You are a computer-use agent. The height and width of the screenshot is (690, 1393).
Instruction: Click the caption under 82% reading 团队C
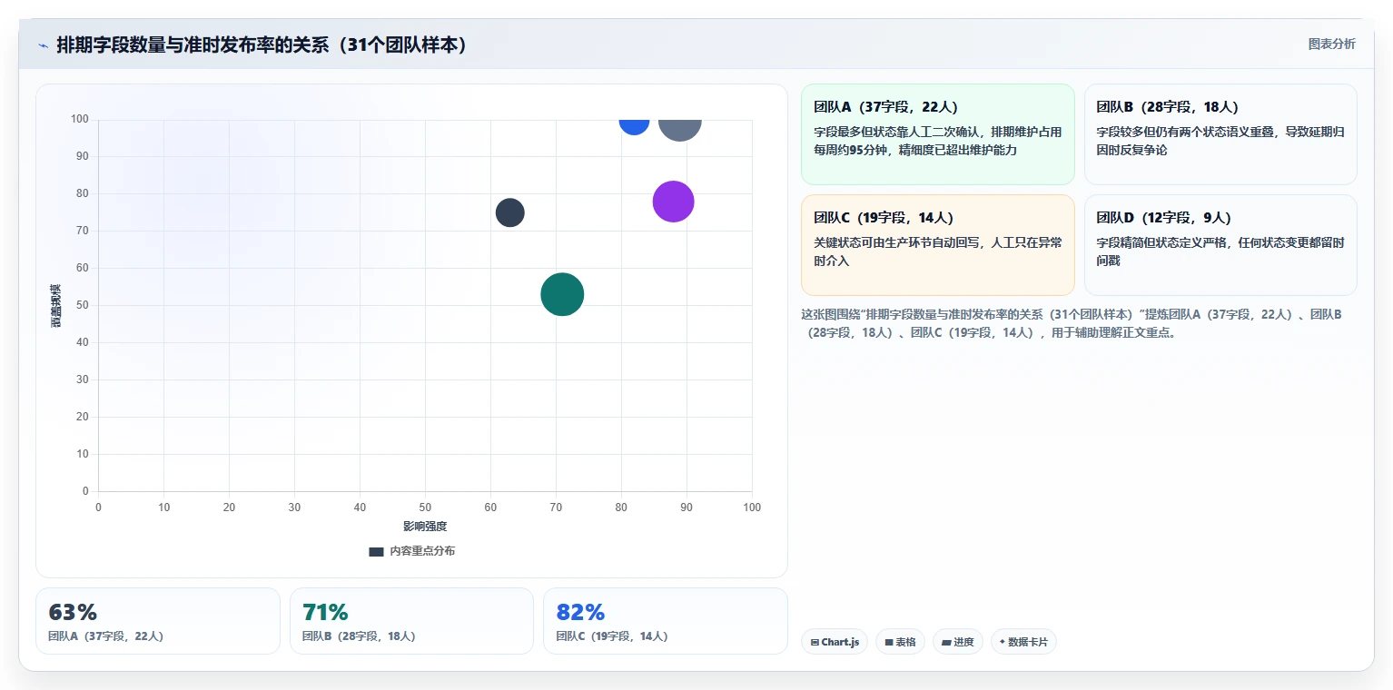[x=612, y=636]
